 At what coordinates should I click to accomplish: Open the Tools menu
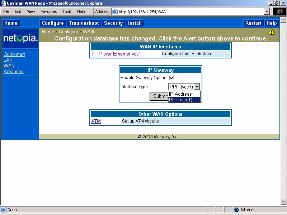tap(67, 11)
